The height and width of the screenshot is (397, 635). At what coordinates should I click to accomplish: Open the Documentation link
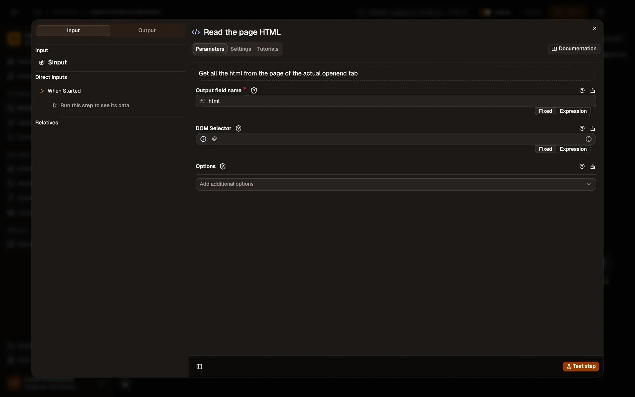coord(574,49)
